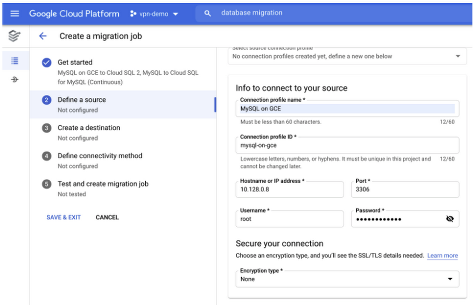Edit the Hostname or IP address field
Image resolution: width=473 pixels, height=305 pixels.
pyautogui.click(x=289, y=189)
